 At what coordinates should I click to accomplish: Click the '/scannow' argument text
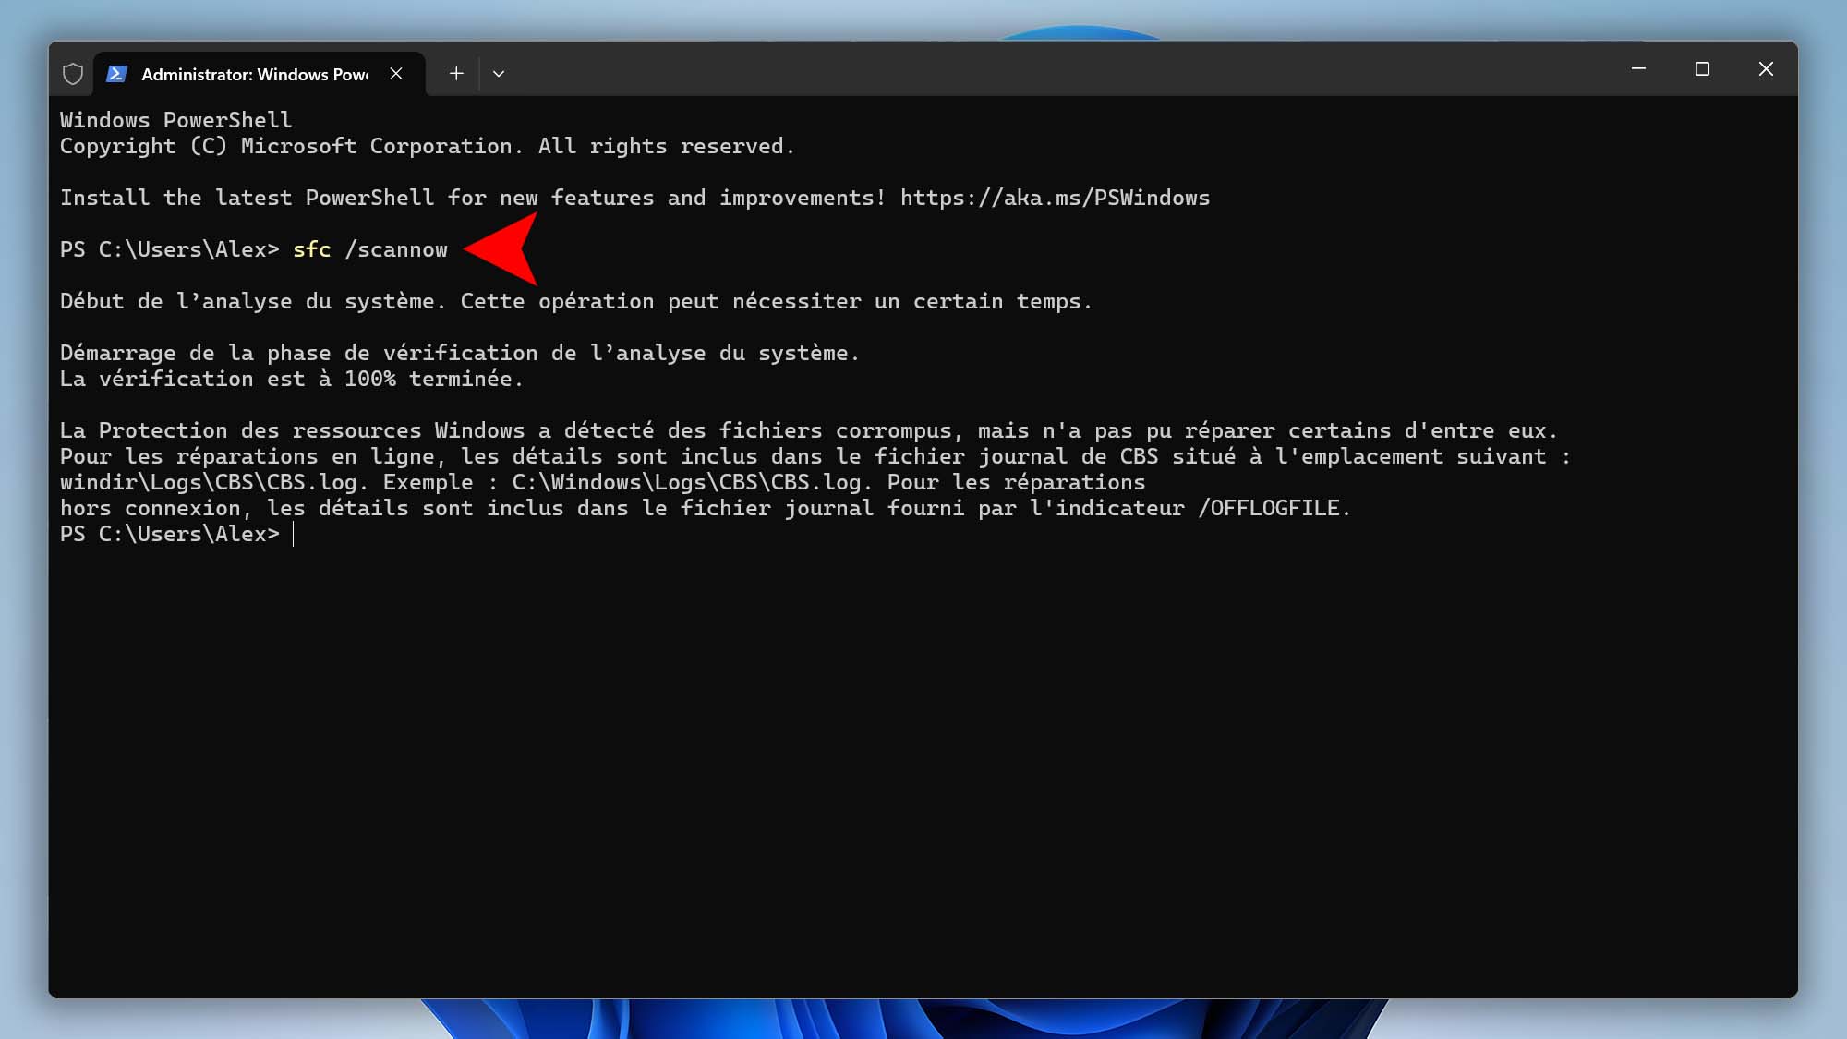tap(396, 249)
